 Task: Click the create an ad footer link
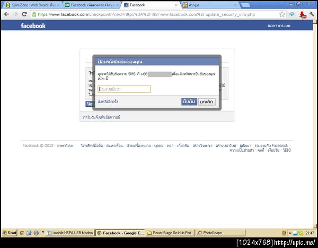[x=202, y=145]
